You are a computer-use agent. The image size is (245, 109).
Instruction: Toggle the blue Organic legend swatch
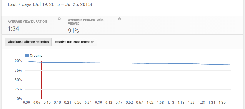pos(27,56)
